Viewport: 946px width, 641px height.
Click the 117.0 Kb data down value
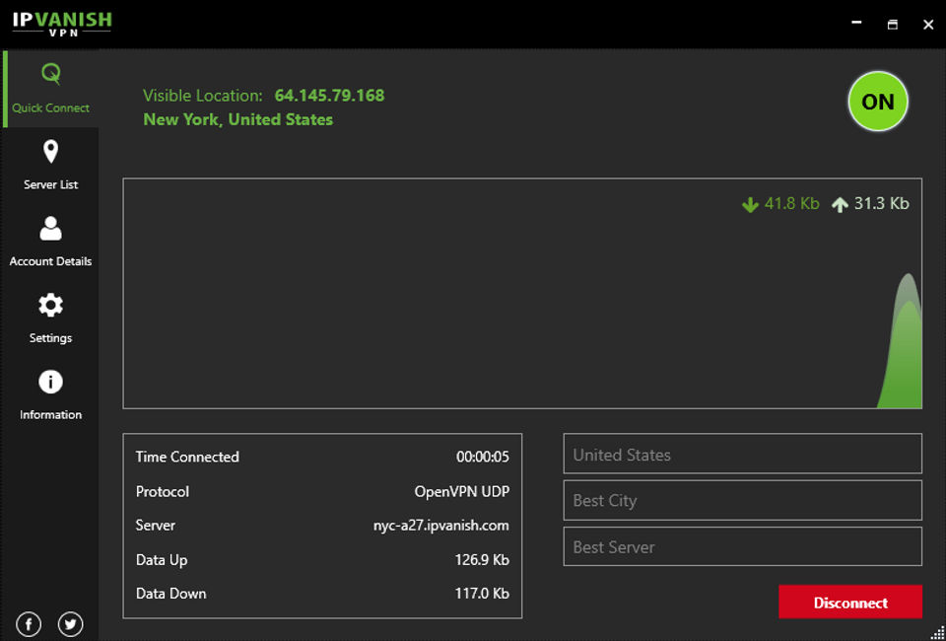pos(482,594)
